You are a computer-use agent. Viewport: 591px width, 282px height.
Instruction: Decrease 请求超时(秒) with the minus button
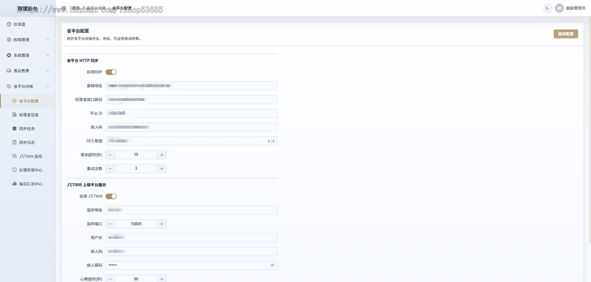pyautogui.click(x=110, y=155)
